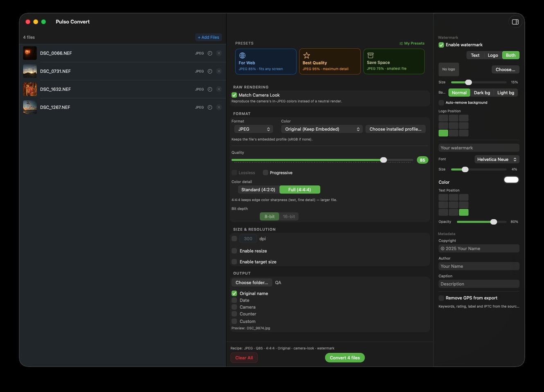The image size is (544, 392).
Task: Click Choose installed profile button
Action: pyautogui.click(x=396, y=129)
